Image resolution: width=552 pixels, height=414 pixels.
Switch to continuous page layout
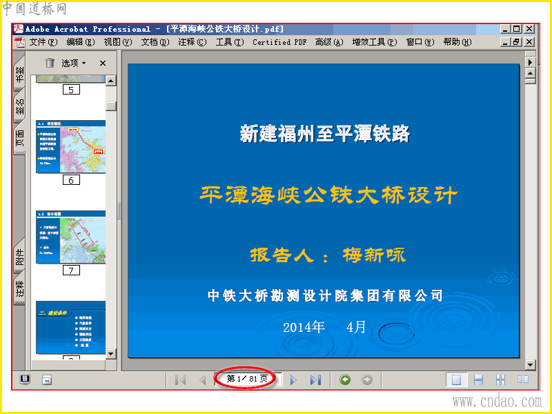(x=478, y=379)
